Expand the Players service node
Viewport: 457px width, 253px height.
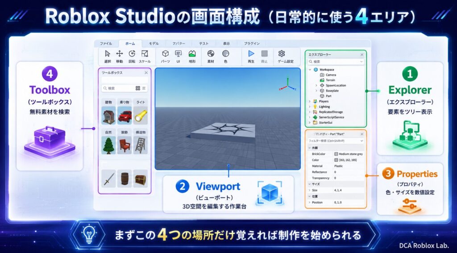tap(310, 101)
